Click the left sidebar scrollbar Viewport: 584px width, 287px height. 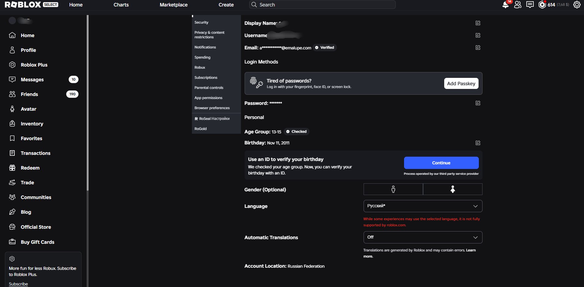[x=88, y=103]
